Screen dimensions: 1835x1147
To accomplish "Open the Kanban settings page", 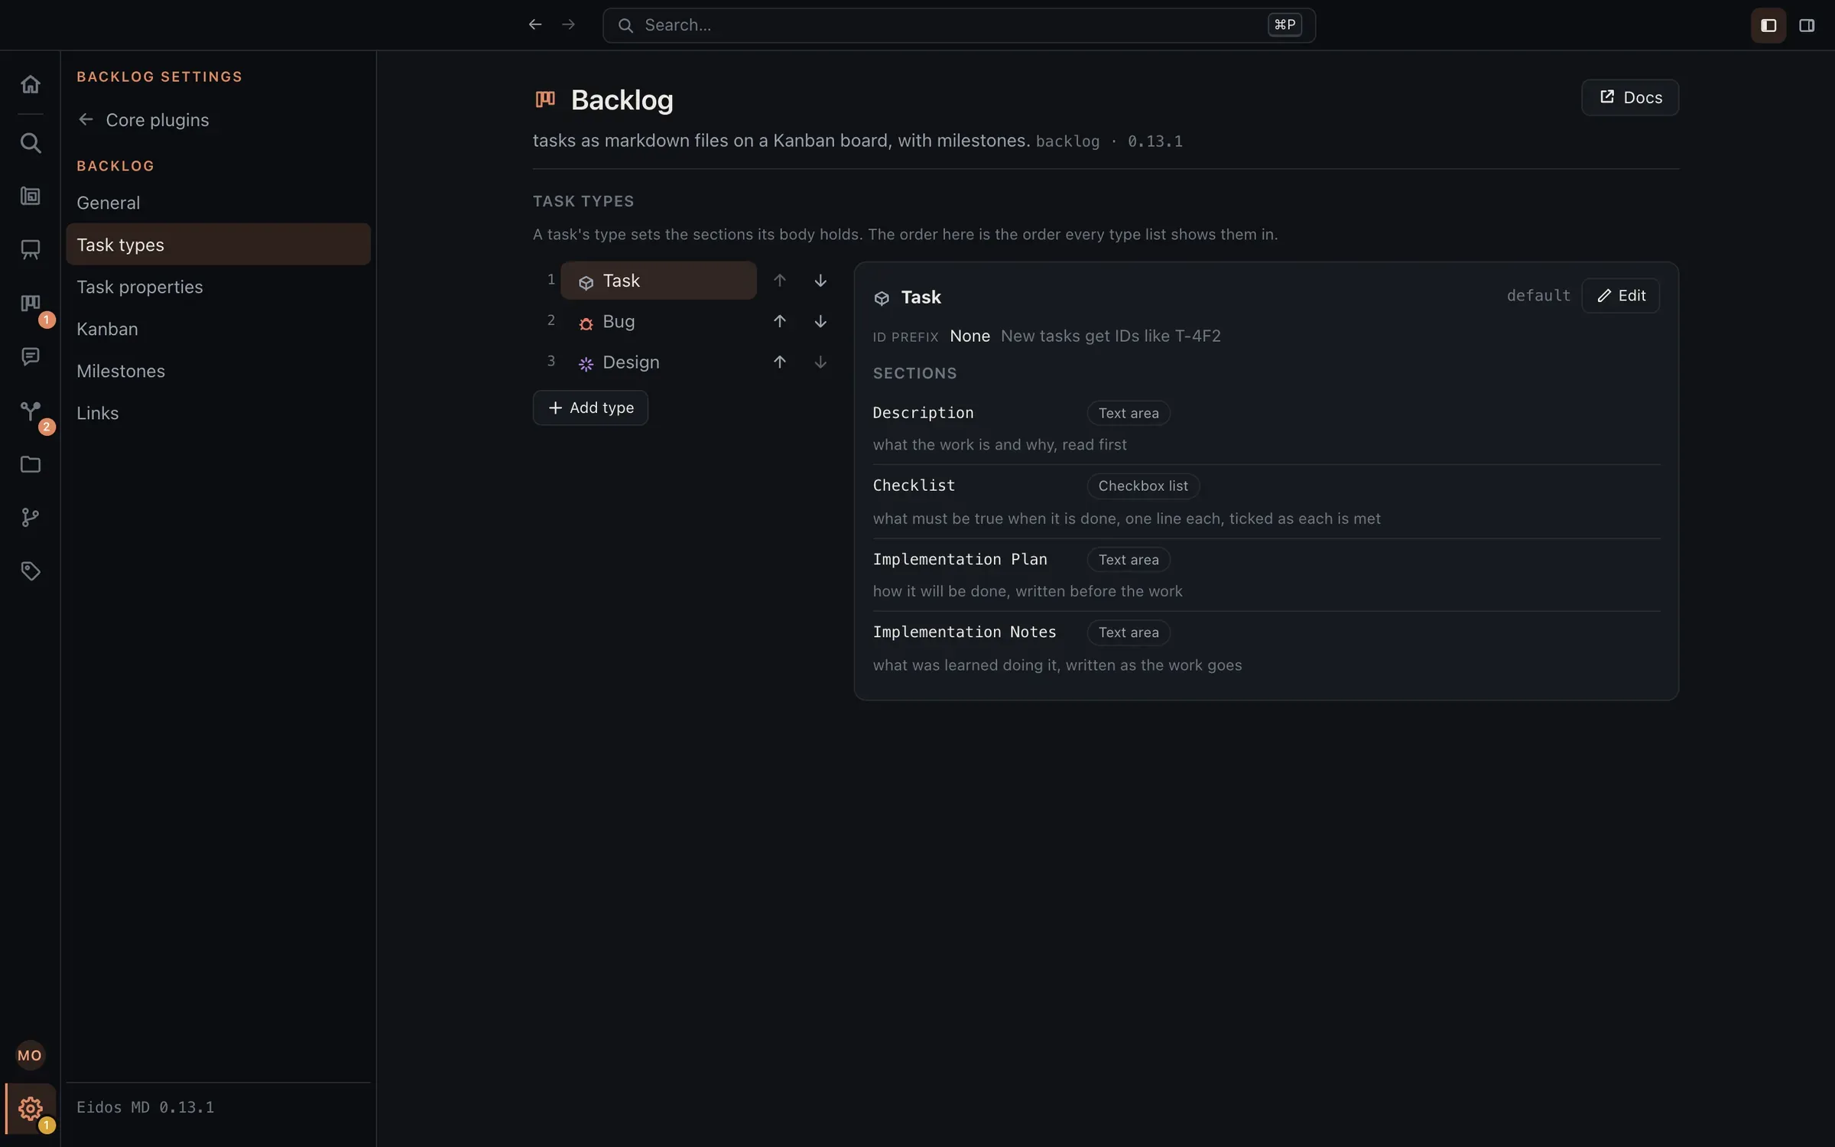I will 218,329.
